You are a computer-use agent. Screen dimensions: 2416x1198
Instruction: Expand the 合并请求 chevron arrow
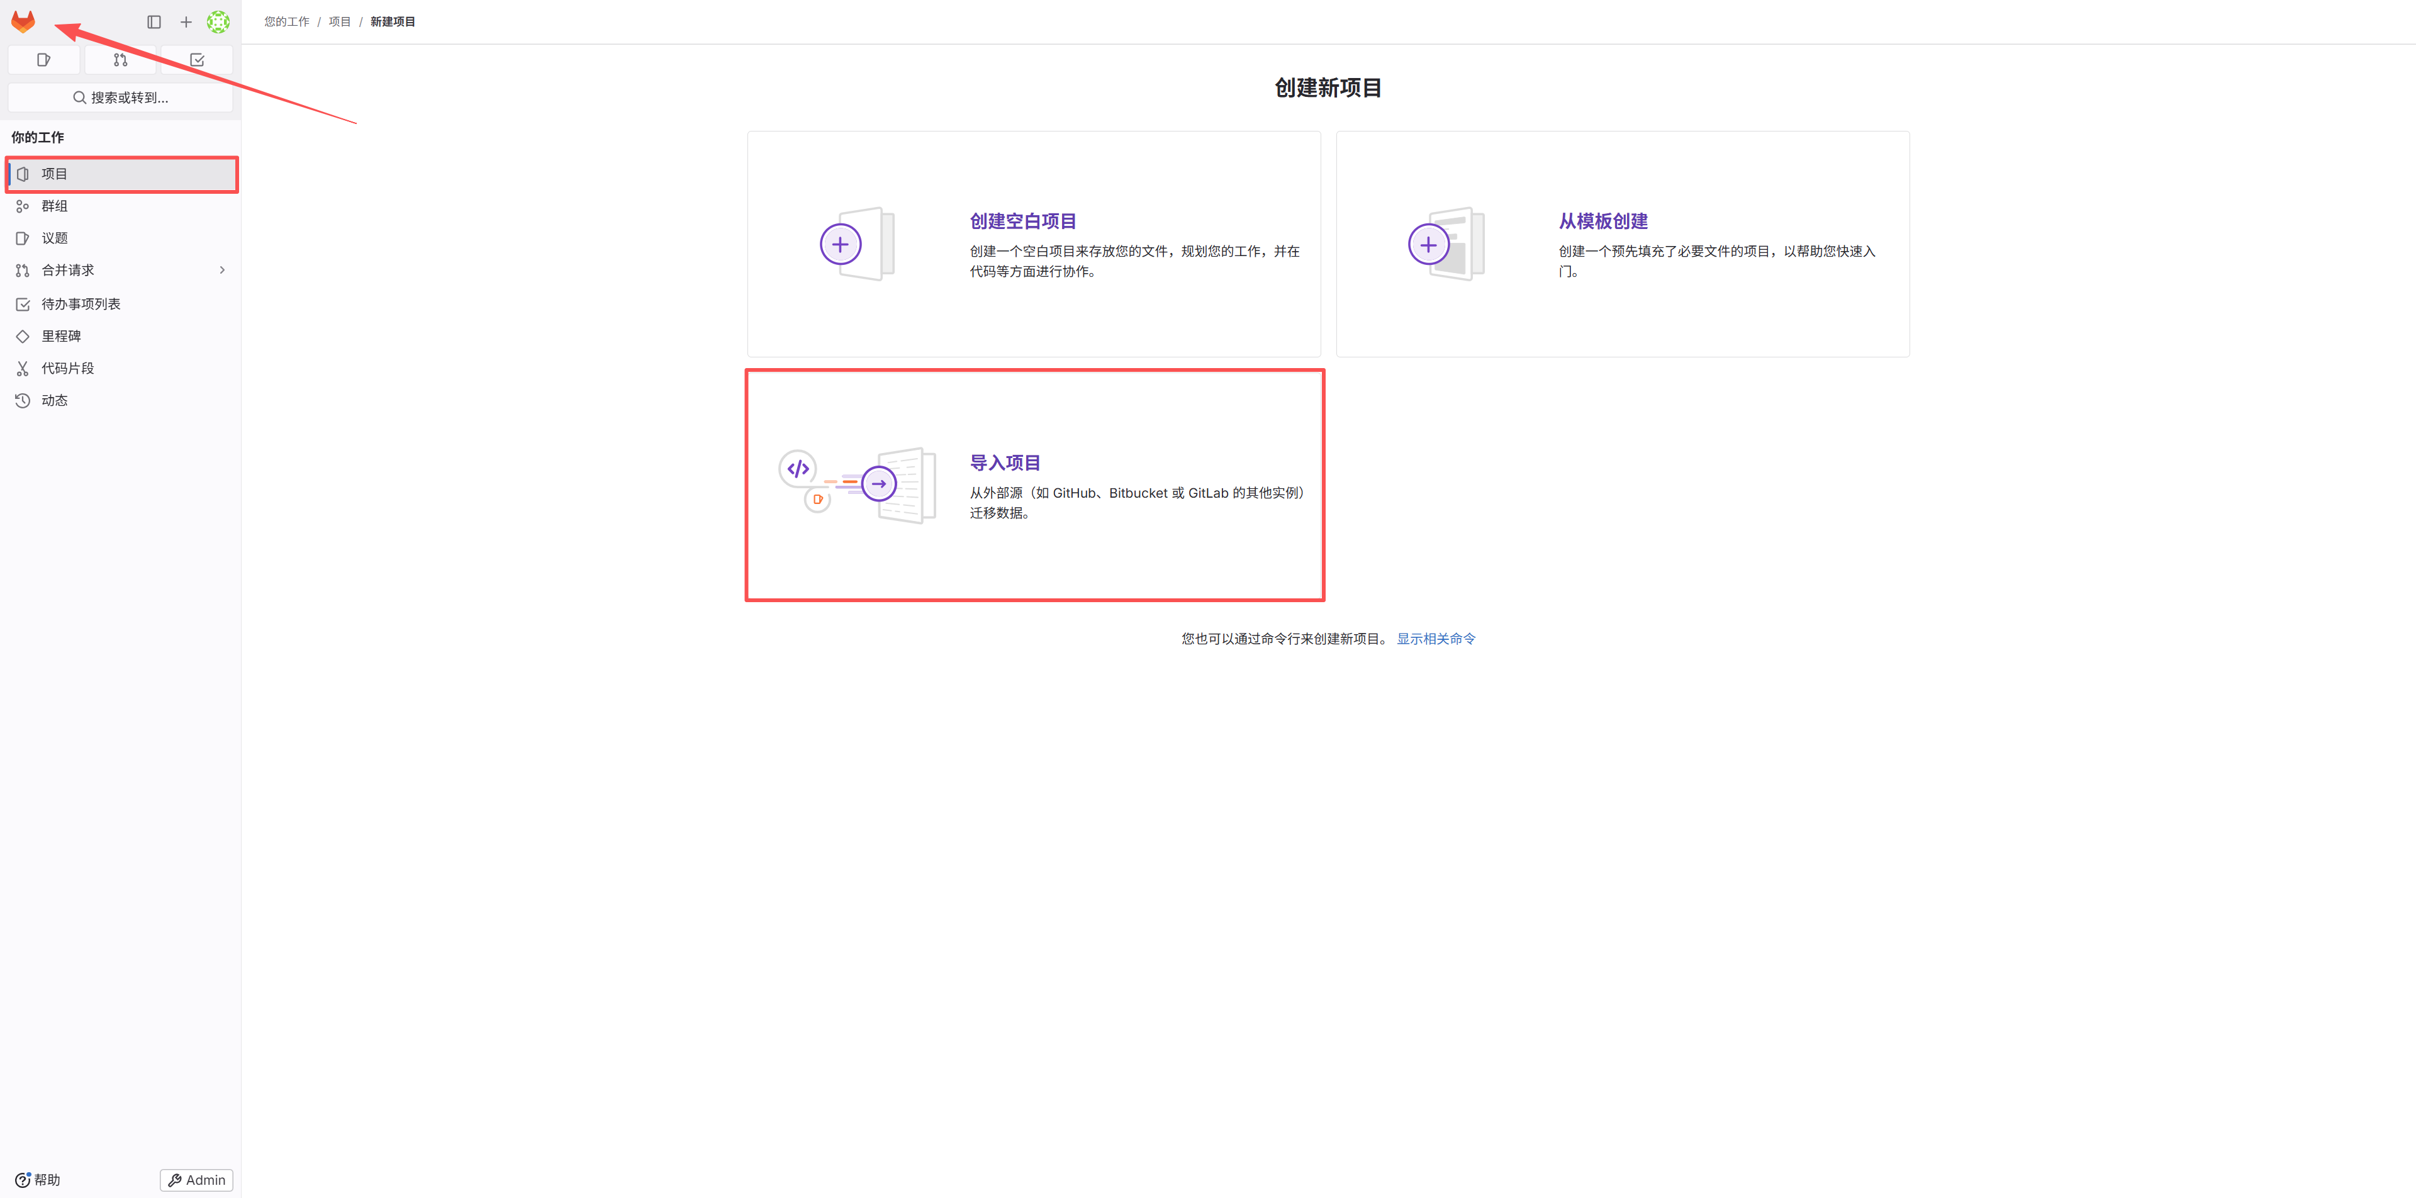tap(222, 270)
